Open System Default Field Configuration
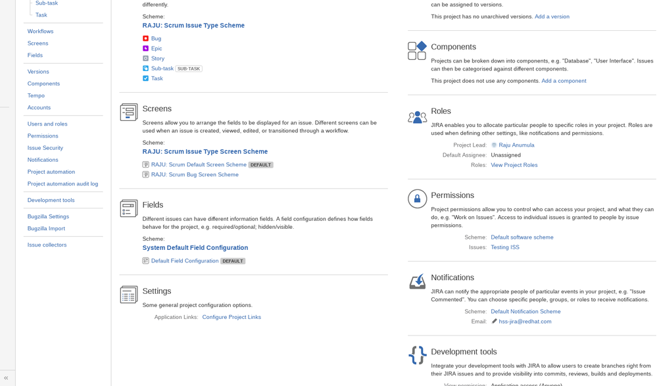 [195, 248]
